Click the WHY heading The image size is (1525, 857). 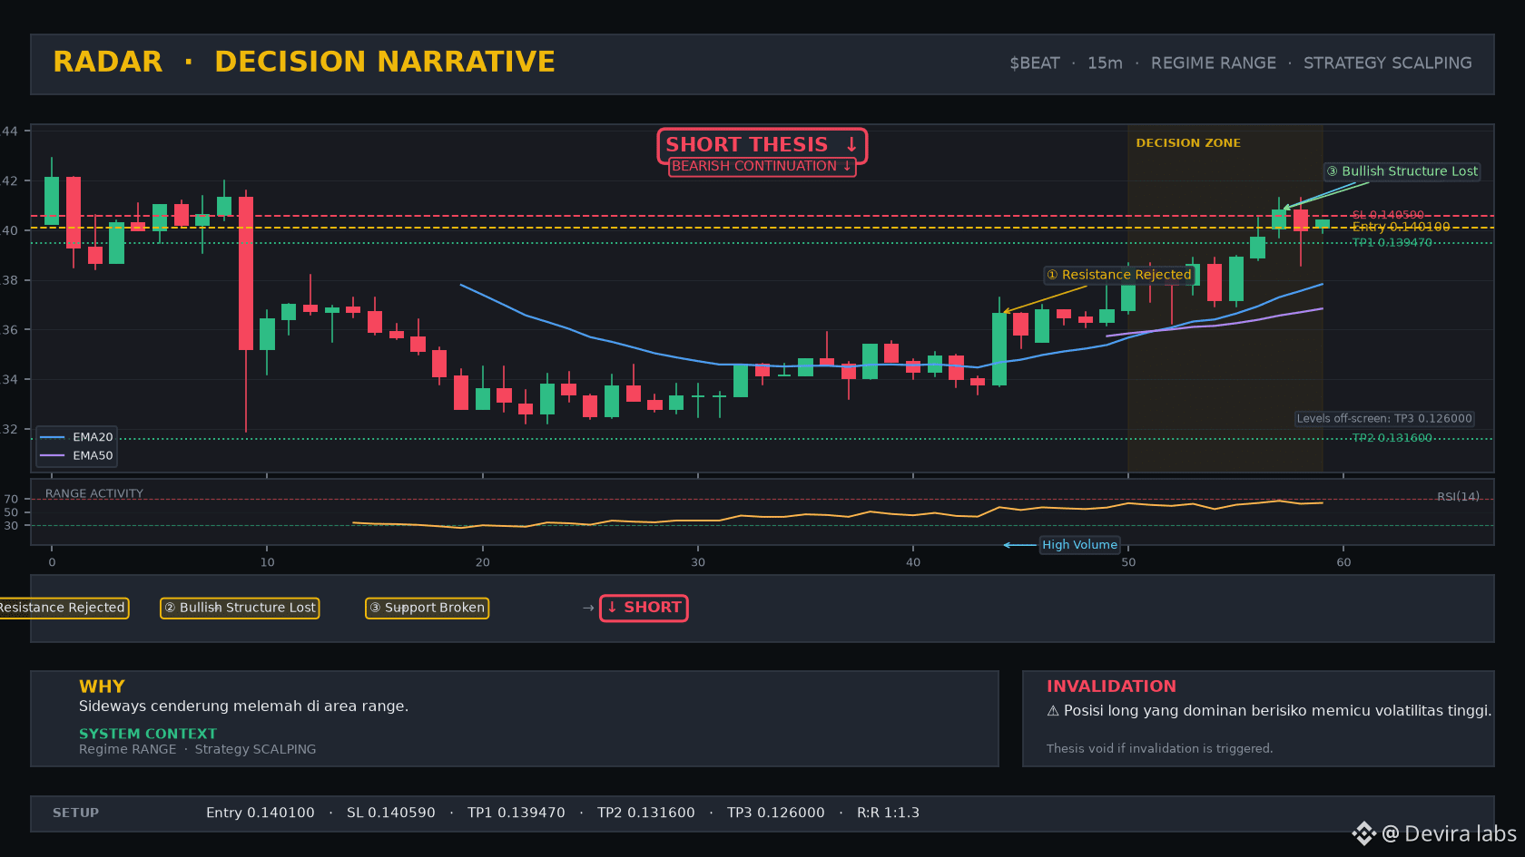pos(102,687)
